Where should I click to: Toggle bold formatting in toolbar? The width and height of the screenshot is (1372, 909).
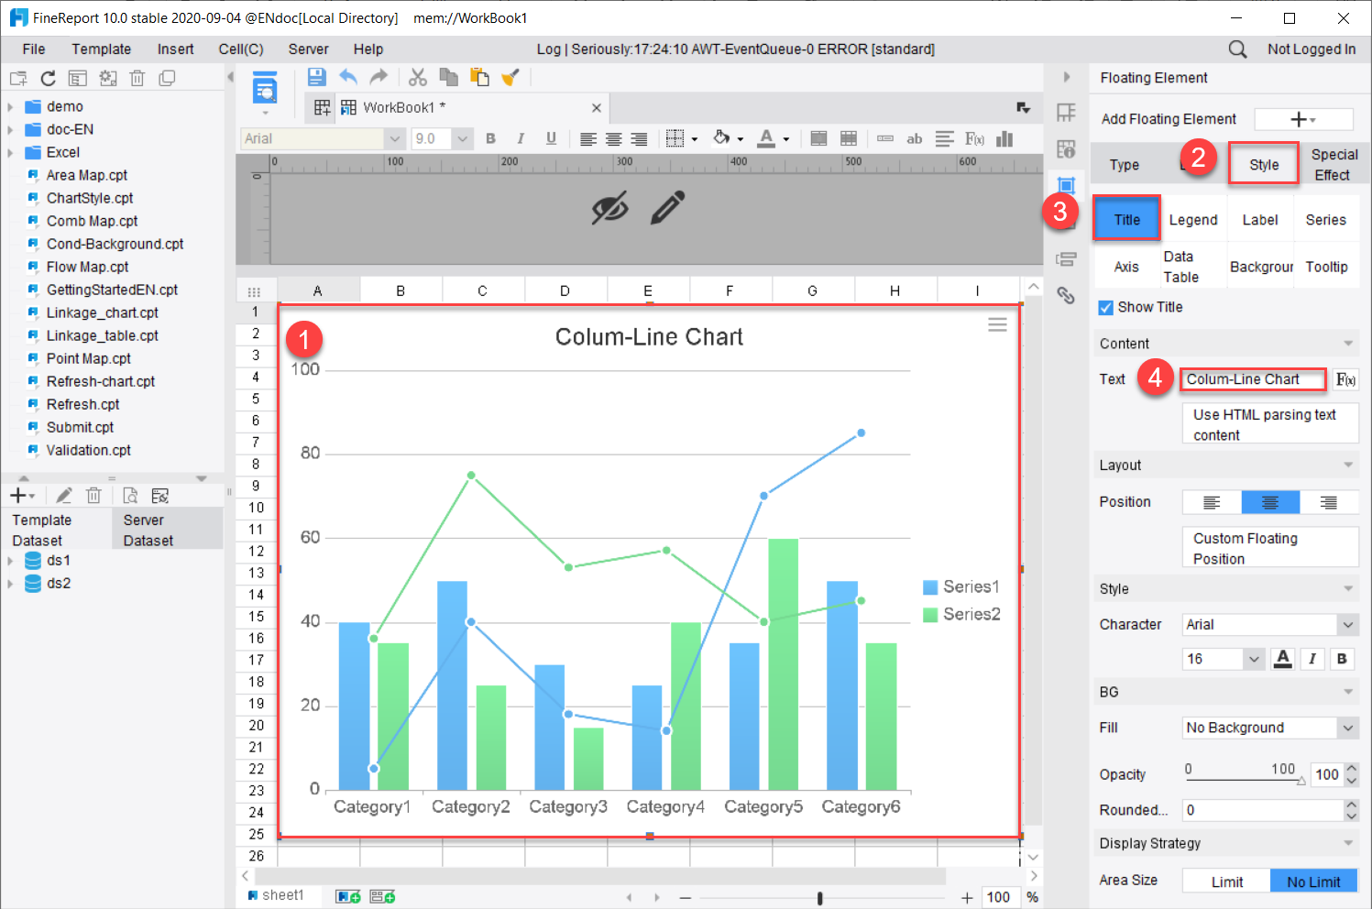(x=490, y=138)
